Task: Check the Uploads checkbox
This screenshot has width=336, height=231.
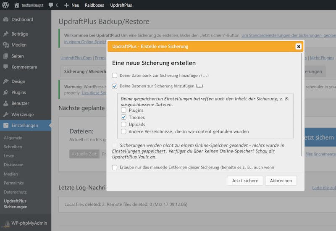Action: click(x=123, y=124)
